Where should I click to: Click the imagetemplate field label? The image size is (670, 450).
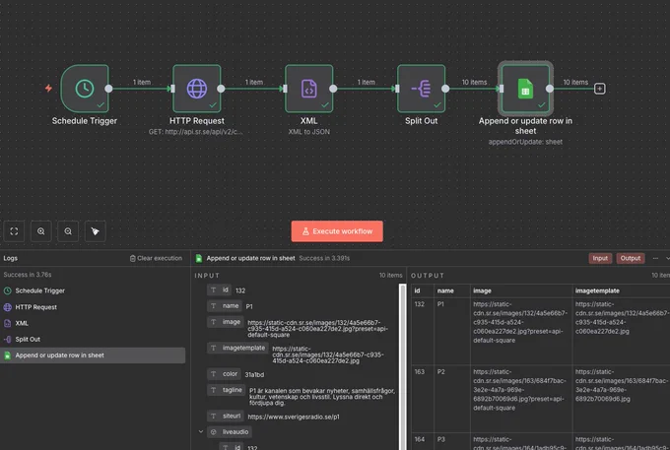pyautogui.click(x=238, y=348)
